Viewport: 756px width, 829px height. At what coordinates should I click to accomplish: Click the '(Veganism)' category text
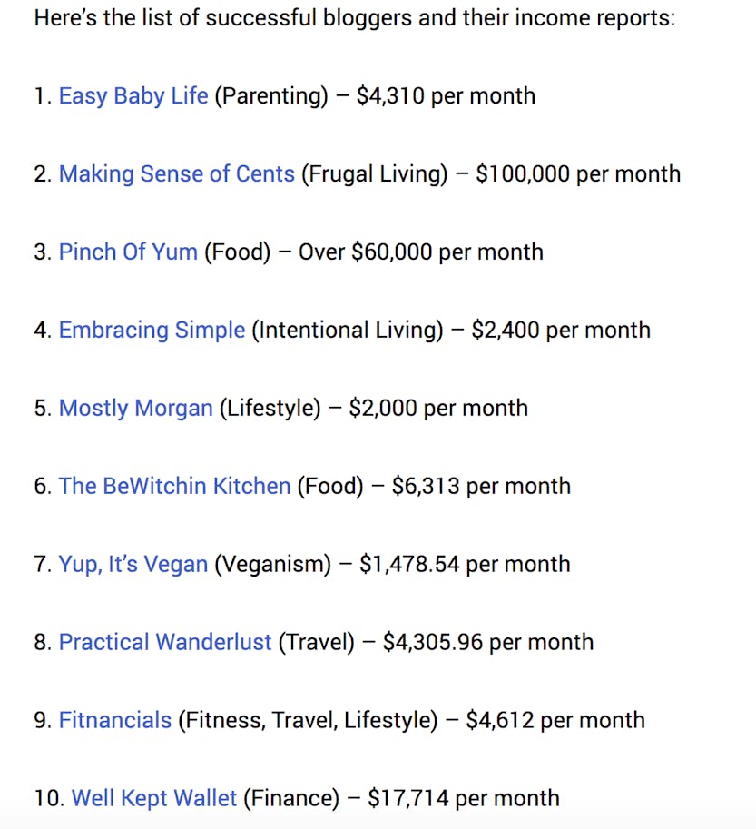pos(273,565)
